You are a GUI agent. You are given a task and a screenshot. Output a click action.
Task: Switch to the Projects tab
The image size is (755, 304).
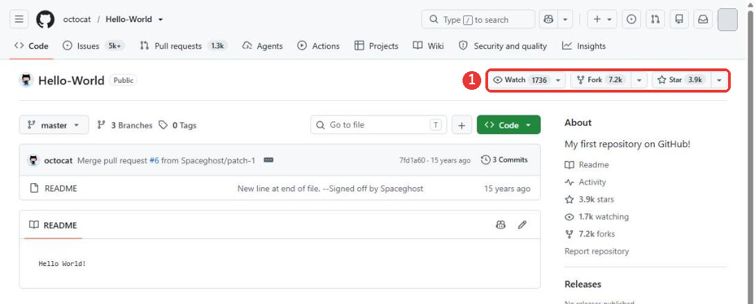click(x=376, y=46)
